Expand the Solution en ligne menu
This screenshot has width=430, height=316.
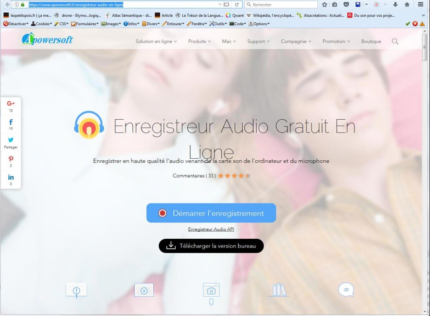(x=156, y=42)
